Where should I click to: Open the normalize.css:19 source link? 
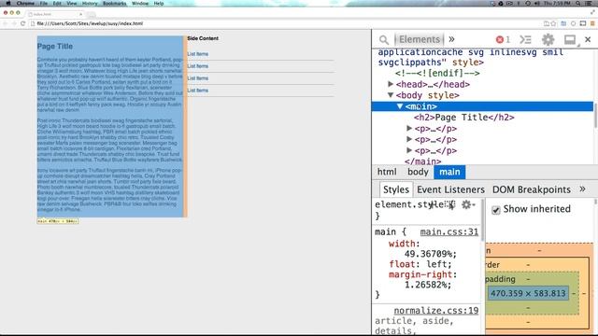(436, 311)
